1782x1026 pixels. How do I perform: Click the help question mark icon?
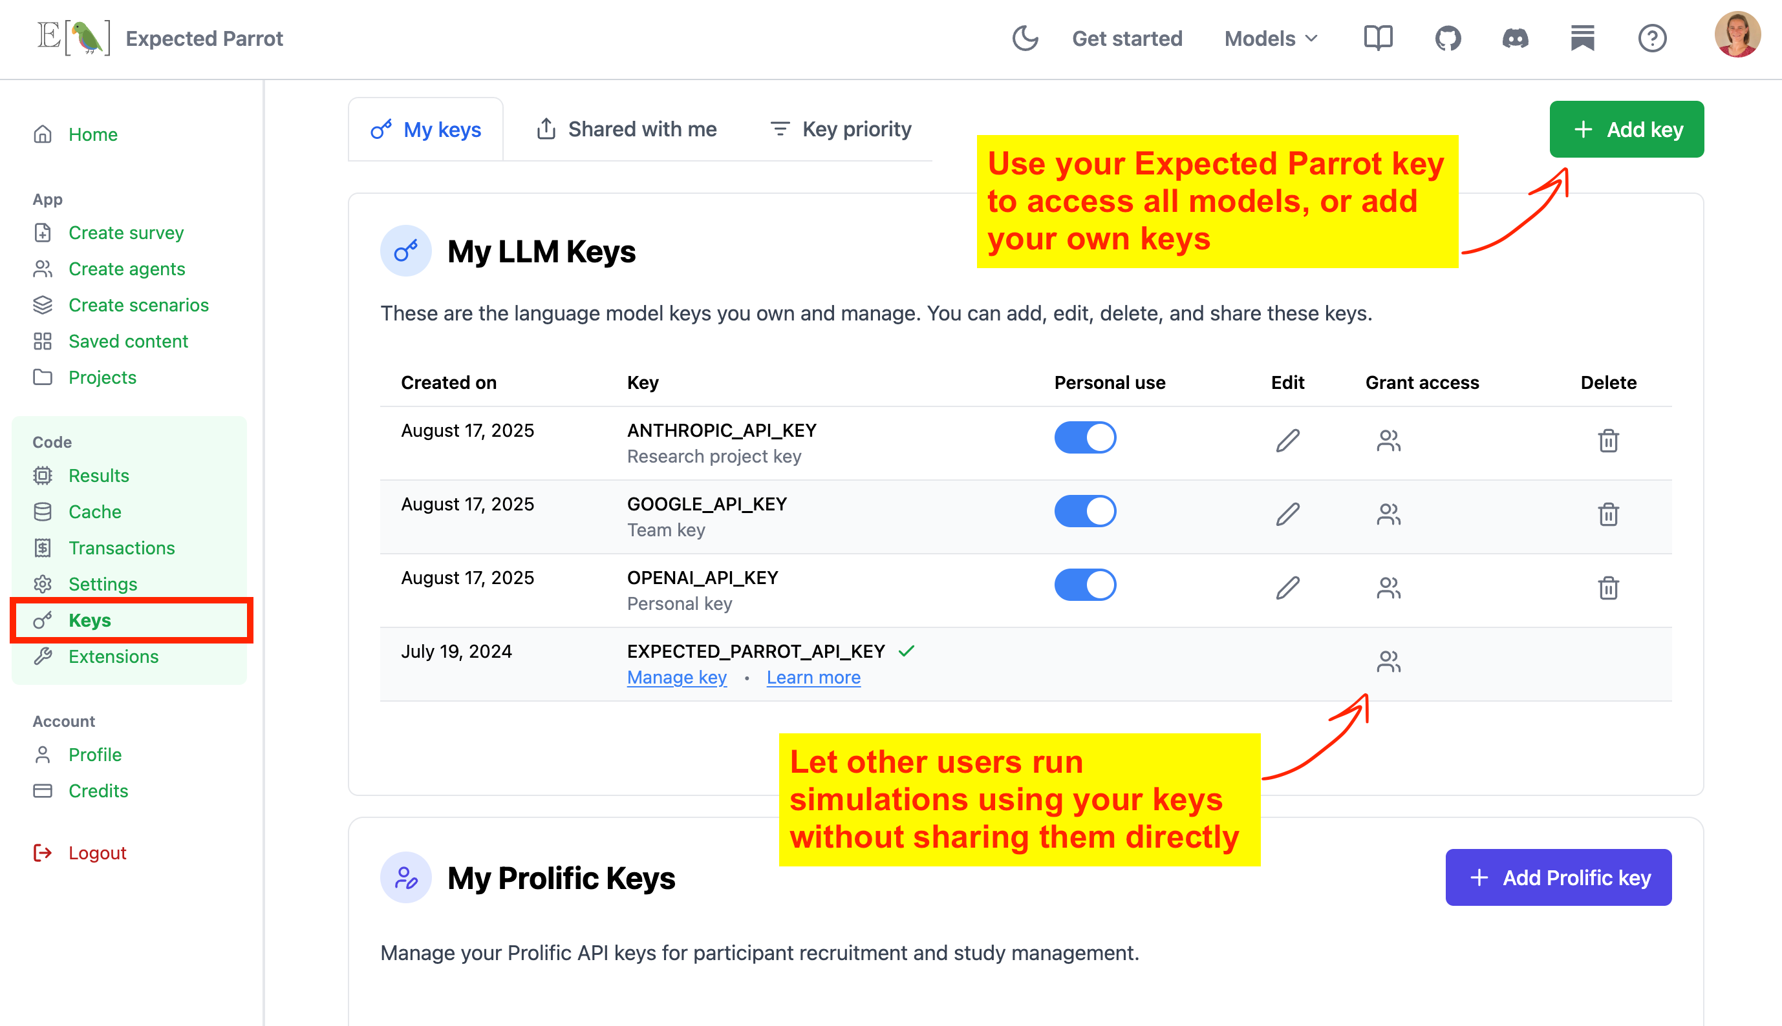tap(1651, 38)
